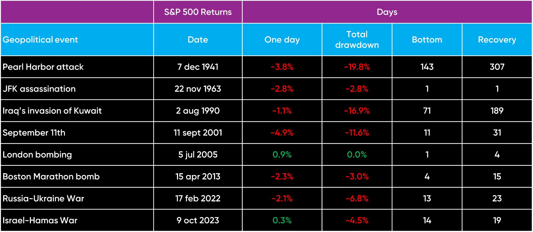Select the 'Boston Marathon bomb' cell

51,176
